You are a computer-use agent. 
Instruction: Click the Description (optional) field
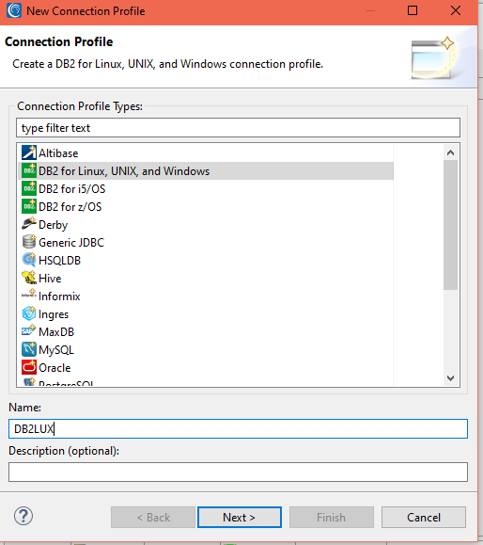click(x=238, y=472)
